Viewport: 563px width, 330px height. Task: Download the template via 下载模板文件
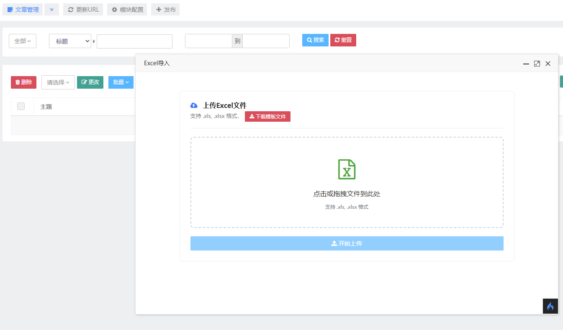tap(267, 117)
